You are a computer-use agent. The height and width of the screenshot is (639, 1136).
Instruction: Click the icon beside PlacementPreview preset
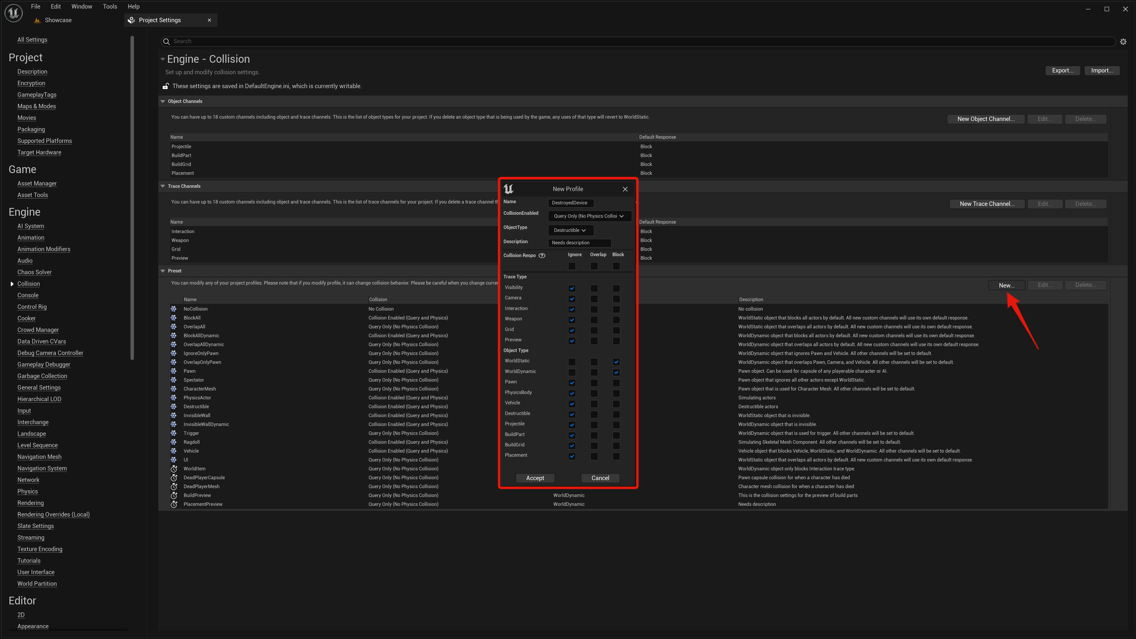click(x=174, y=504)
